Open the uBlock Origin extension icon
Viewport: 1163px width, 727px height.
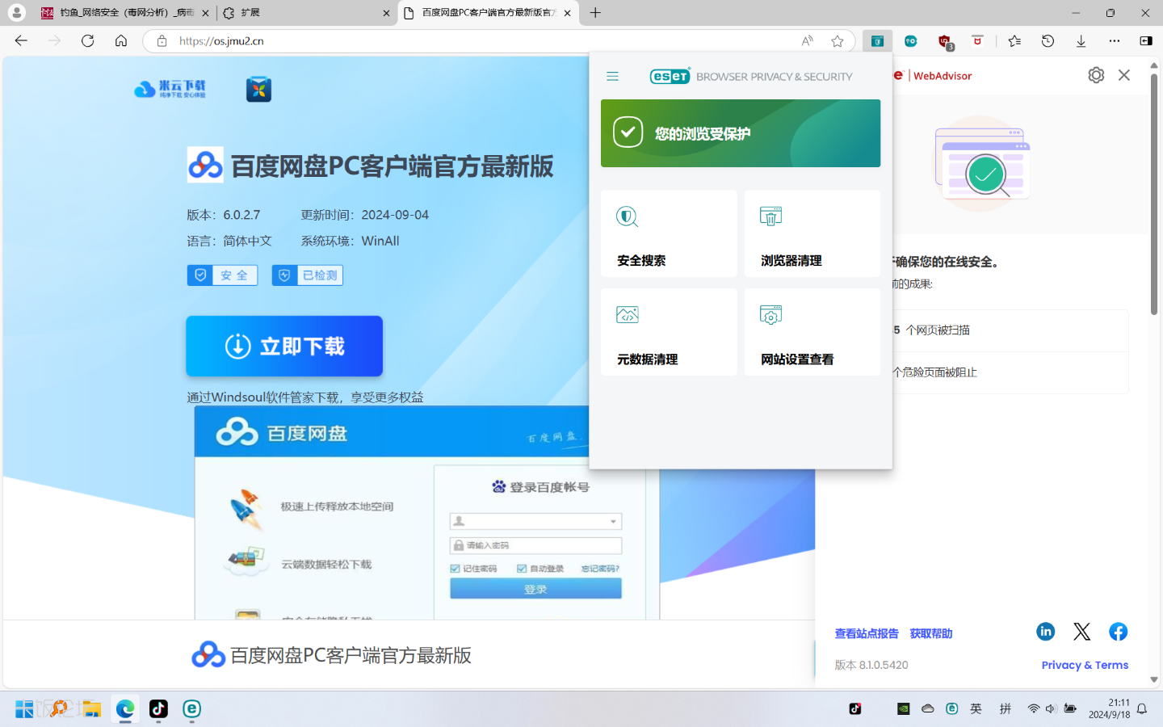pyautogui.click(x=944, y=41)
